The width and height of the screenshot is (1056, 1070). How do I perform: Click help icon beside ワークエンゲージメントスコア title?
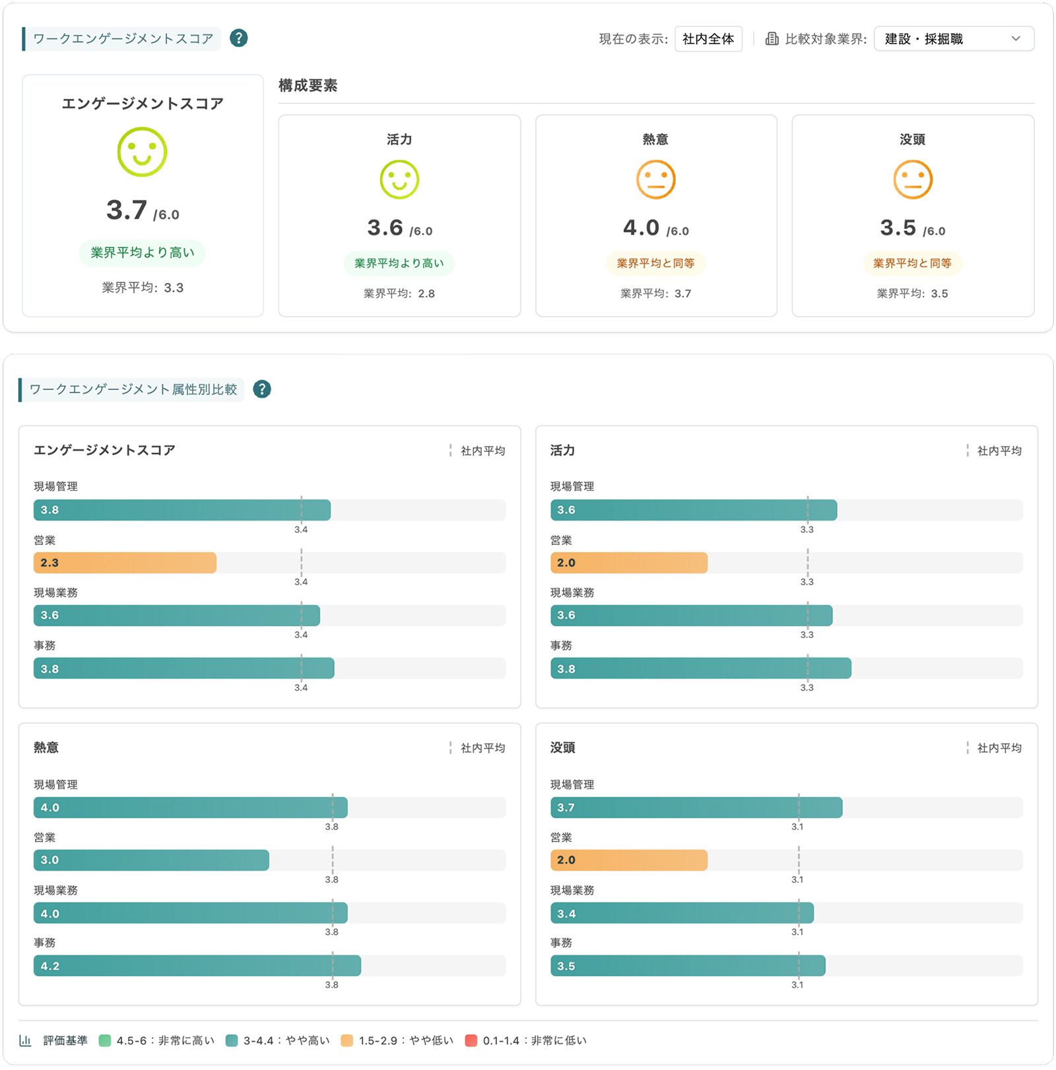(238, 38)
